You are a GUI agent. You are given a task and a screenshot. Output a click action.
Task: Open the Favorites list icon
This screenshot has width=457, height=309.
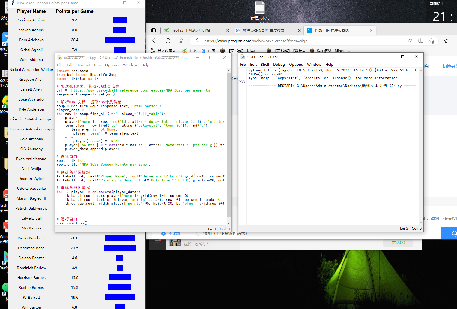447,41
